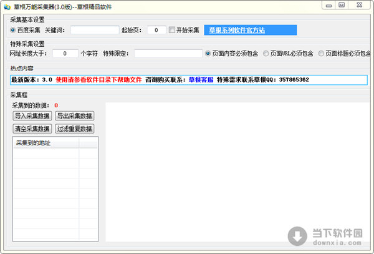Click the 采集到的地址 column header
The height and width of the screenshot is (254, 374).
coord(46,143)
